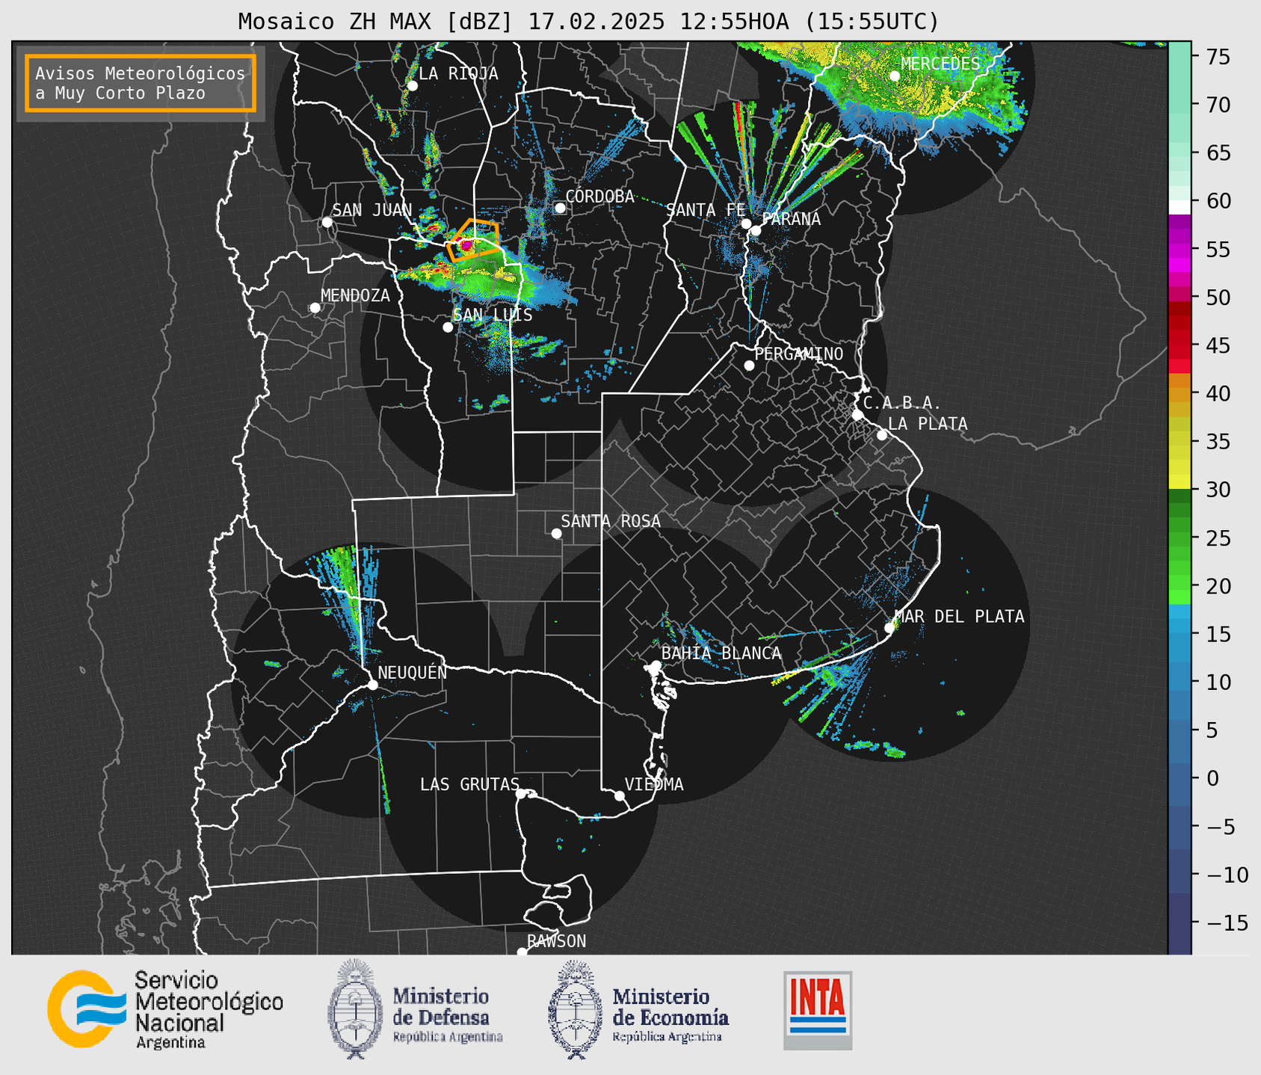Viewport: 1261px width, 1075px height.
Task: Click the República Argentina text under Ministerio de Defensa
Action: click(448, 1037)
